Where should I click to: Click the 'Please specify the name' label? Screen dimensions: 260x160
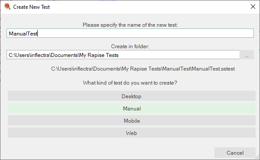click(130, 25)
